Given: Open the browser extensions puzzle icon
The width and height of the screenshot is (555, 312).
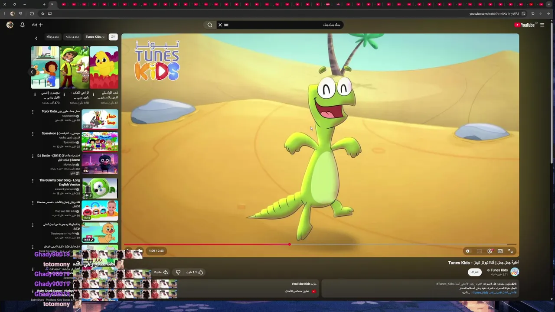Looking at the screenshot, I should tap(32, 13).
